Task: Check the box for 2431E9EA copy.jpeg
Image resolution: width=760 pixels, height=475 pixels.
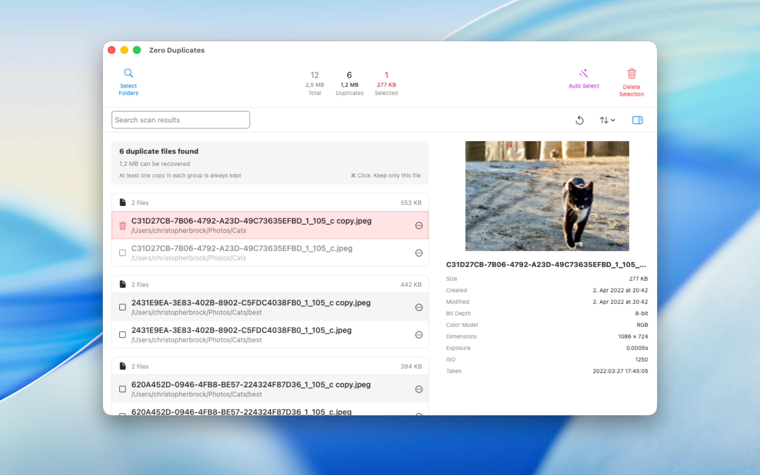Action: pyautogui.click(x=122, y=307)
